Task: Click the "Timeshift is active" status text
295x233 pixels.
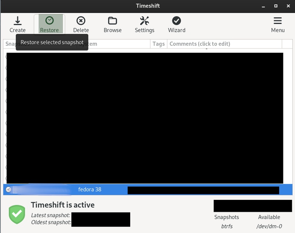Action: coord(63,205)
